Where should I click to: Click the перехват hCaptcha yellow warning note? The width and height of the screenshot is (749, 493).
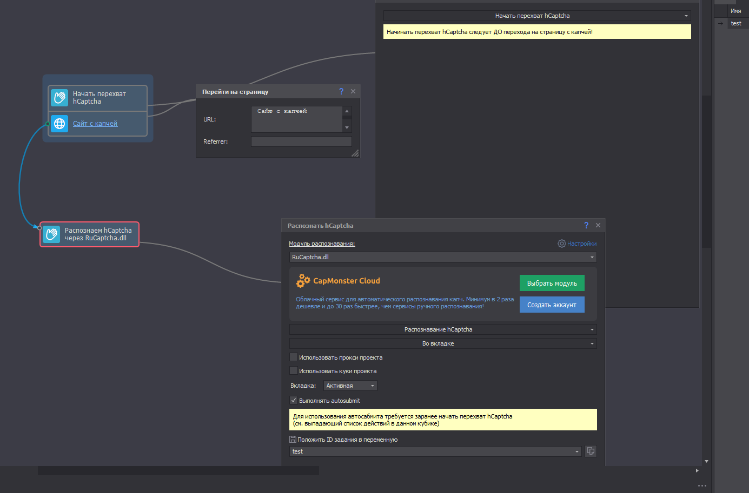[x=537, y=32]
